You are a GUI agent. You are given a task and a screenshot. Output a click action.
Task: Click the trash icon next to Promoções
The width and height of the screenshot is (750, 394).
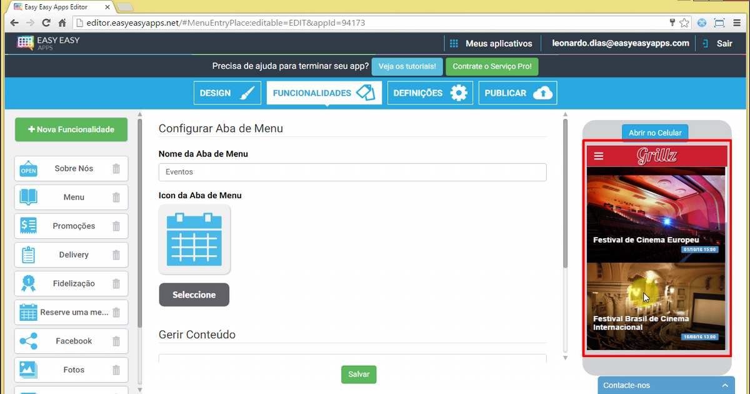click(x=116, y=226)
